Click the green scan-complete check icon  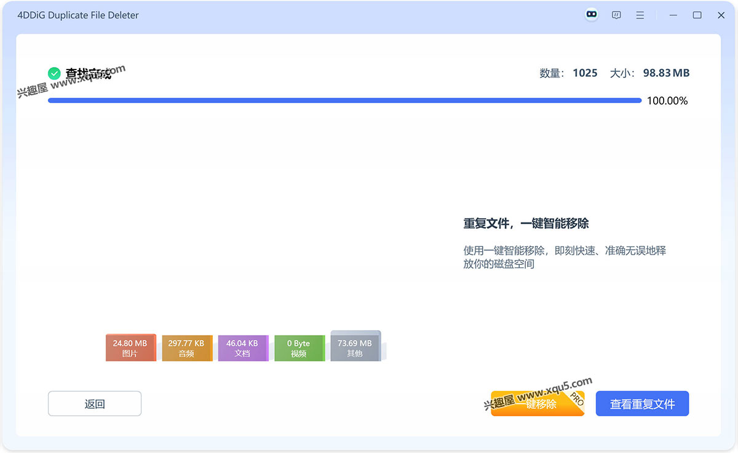click(54, 74)
